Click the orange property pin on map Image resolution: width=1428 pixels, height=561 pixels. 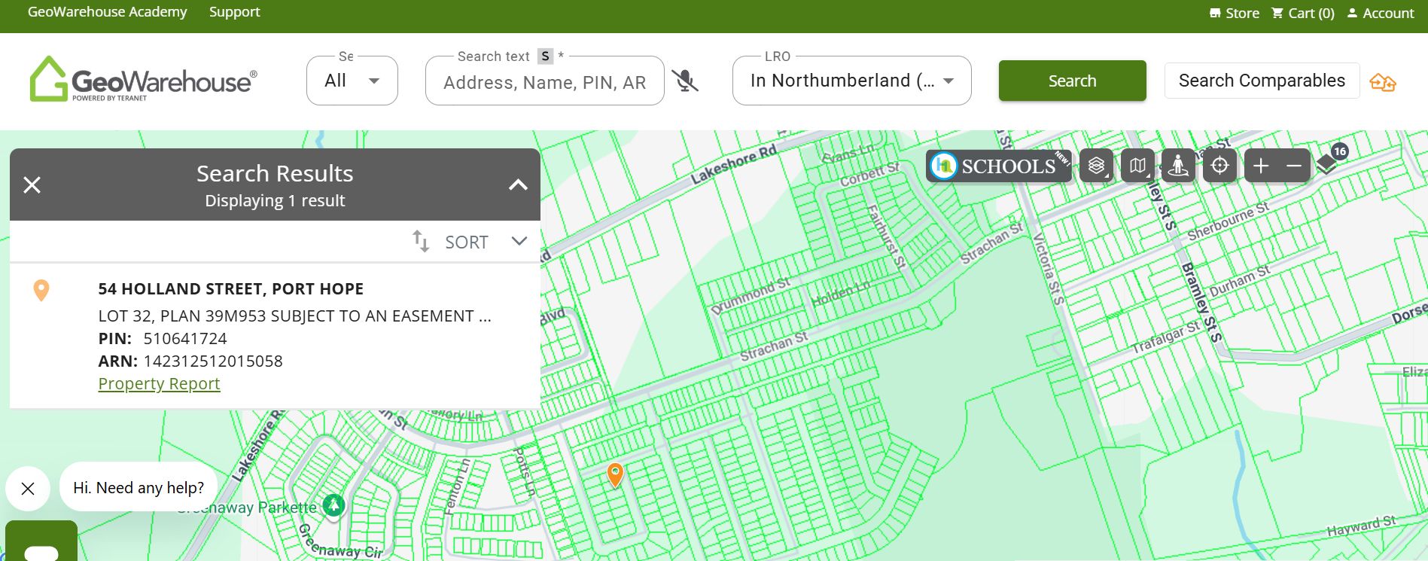(615, 474)
